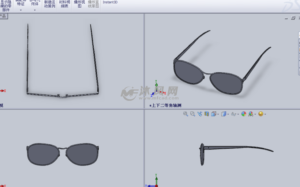Click the View Orientation cube icon
The width and height of the screenshot is (300, 187).
tap(213, 114)
